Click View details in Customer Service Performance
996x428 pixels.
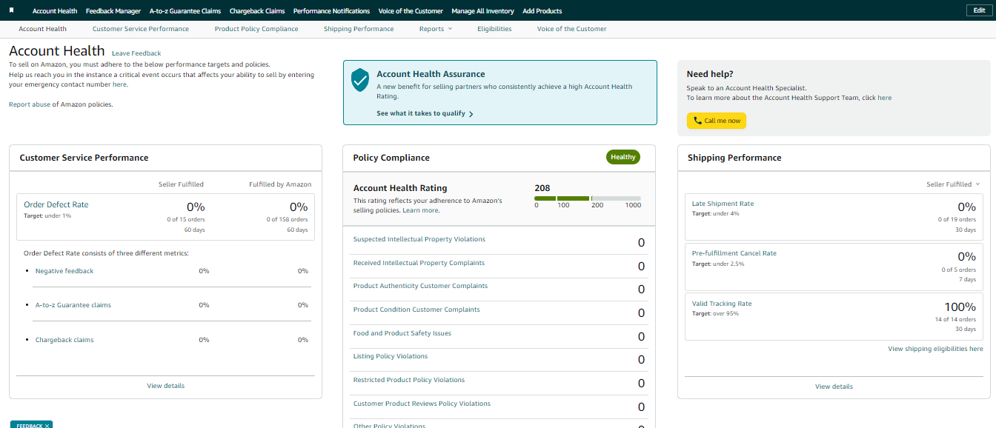(x=166, y=386)
